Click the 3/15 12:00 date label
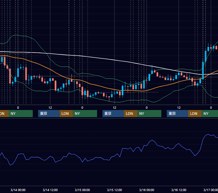218x193 pixels. (114, 190)
